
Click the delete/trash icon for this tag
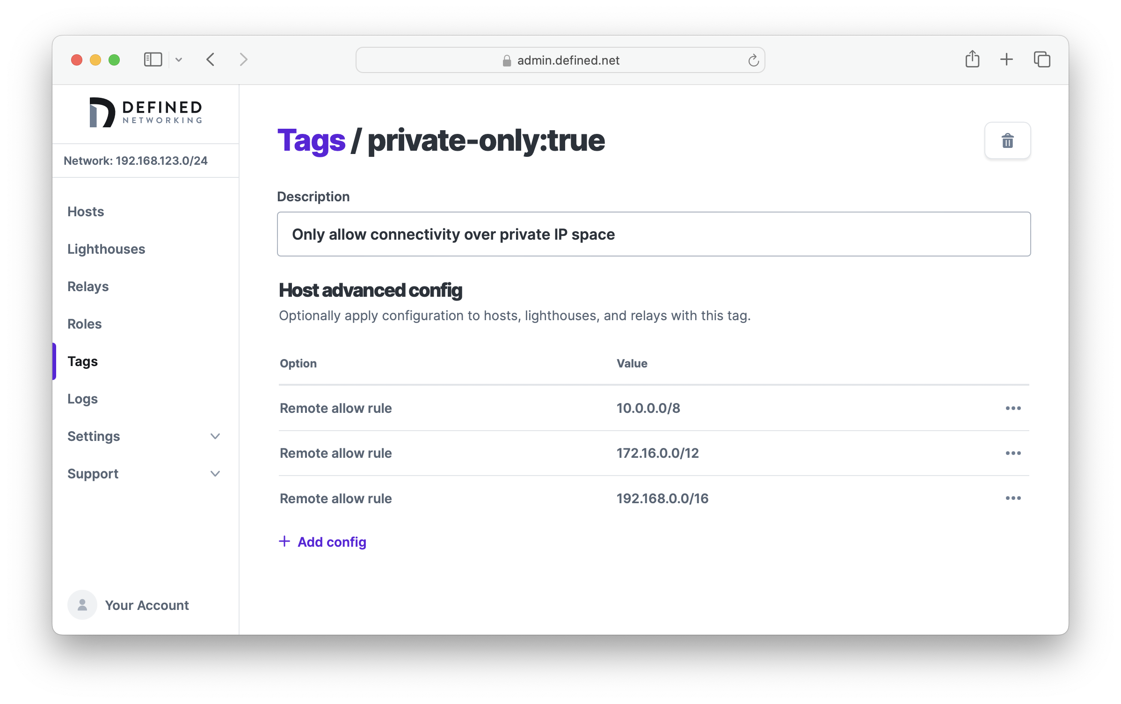click(1007, 140)
